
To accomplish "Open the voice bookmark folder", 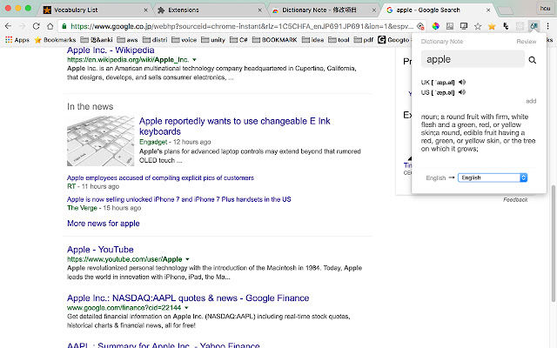I will point(184,40).
